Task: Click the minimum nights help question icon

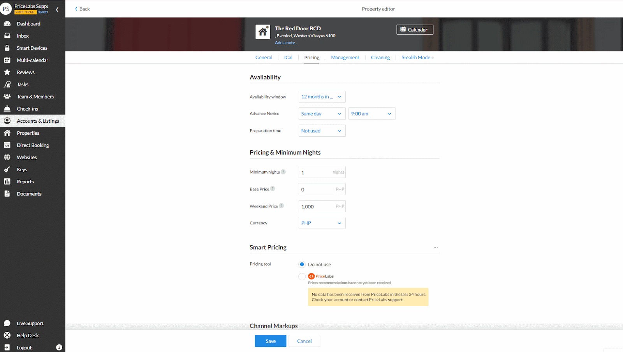Action: point(283,172)
